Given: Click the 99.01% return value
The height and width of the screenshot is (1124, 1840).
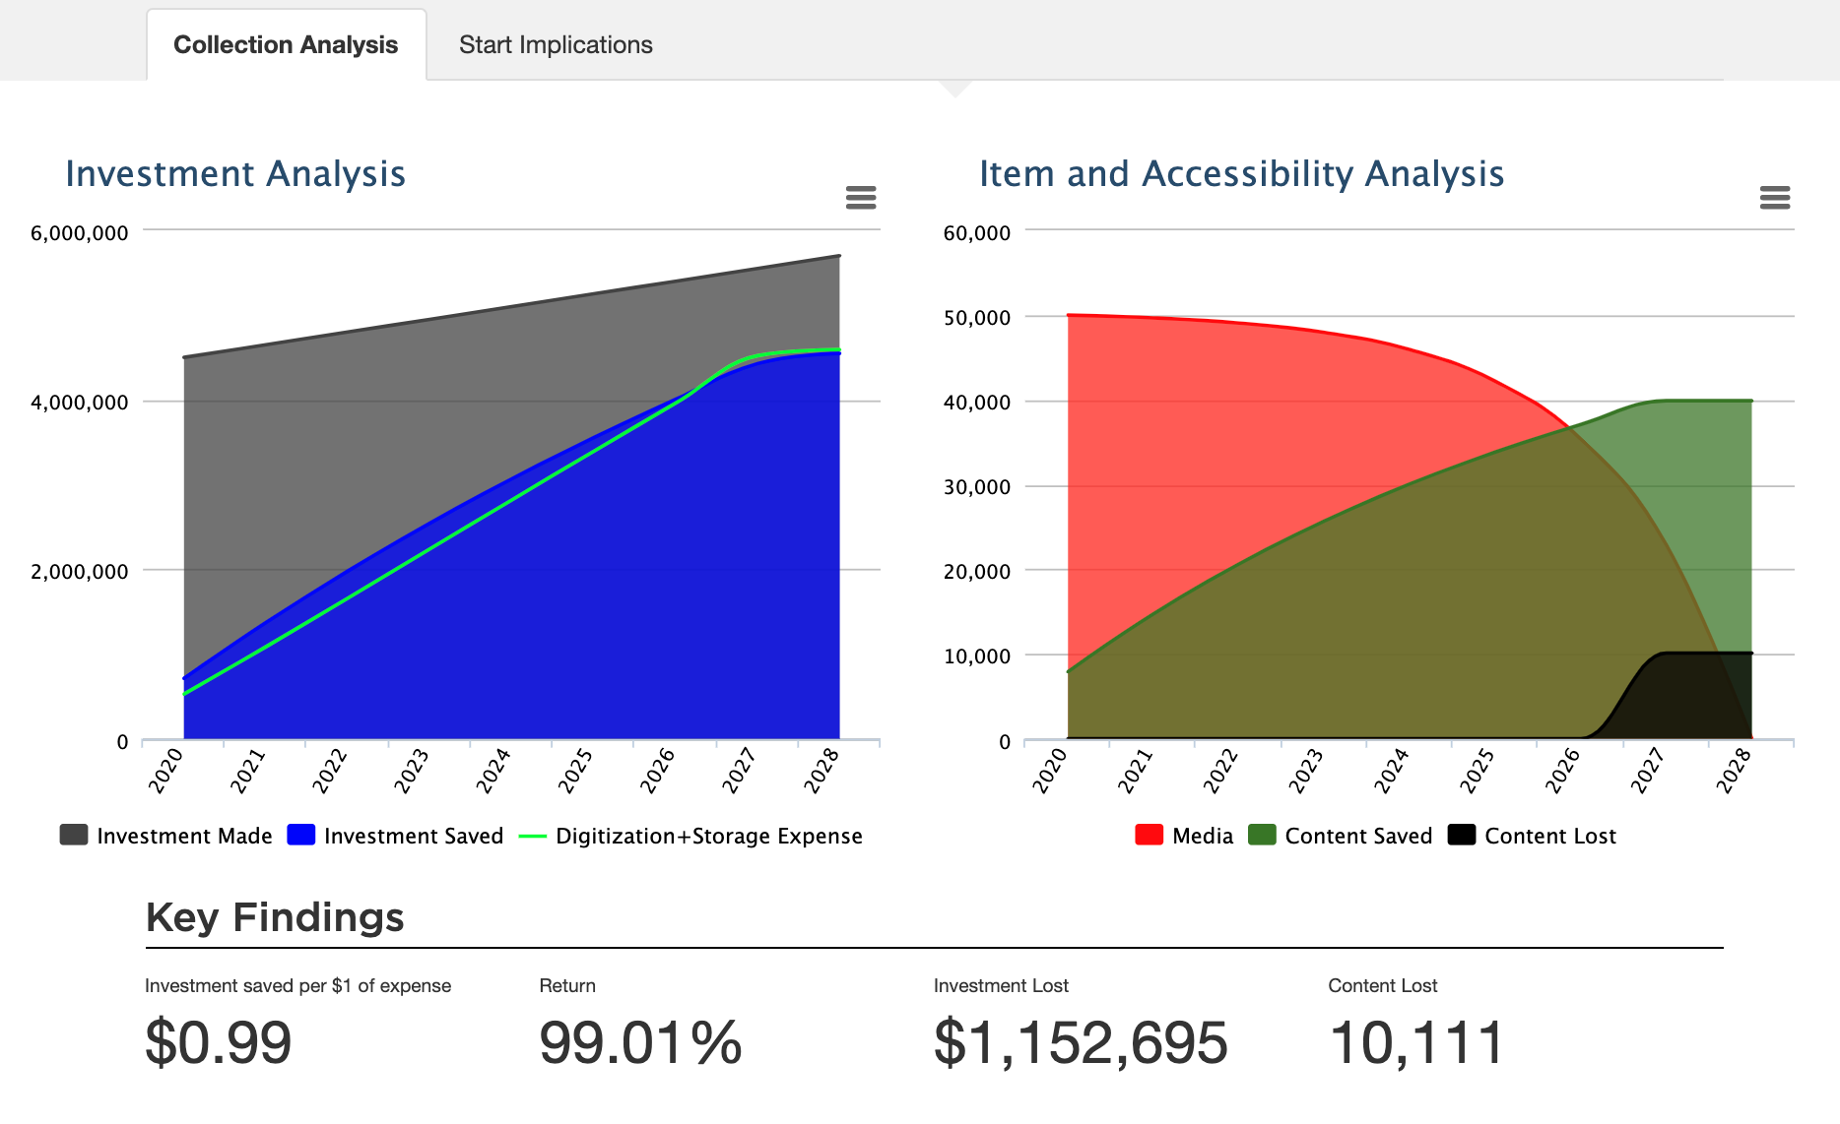Looking at the screenshot, I should click(x=640, y=1042).
